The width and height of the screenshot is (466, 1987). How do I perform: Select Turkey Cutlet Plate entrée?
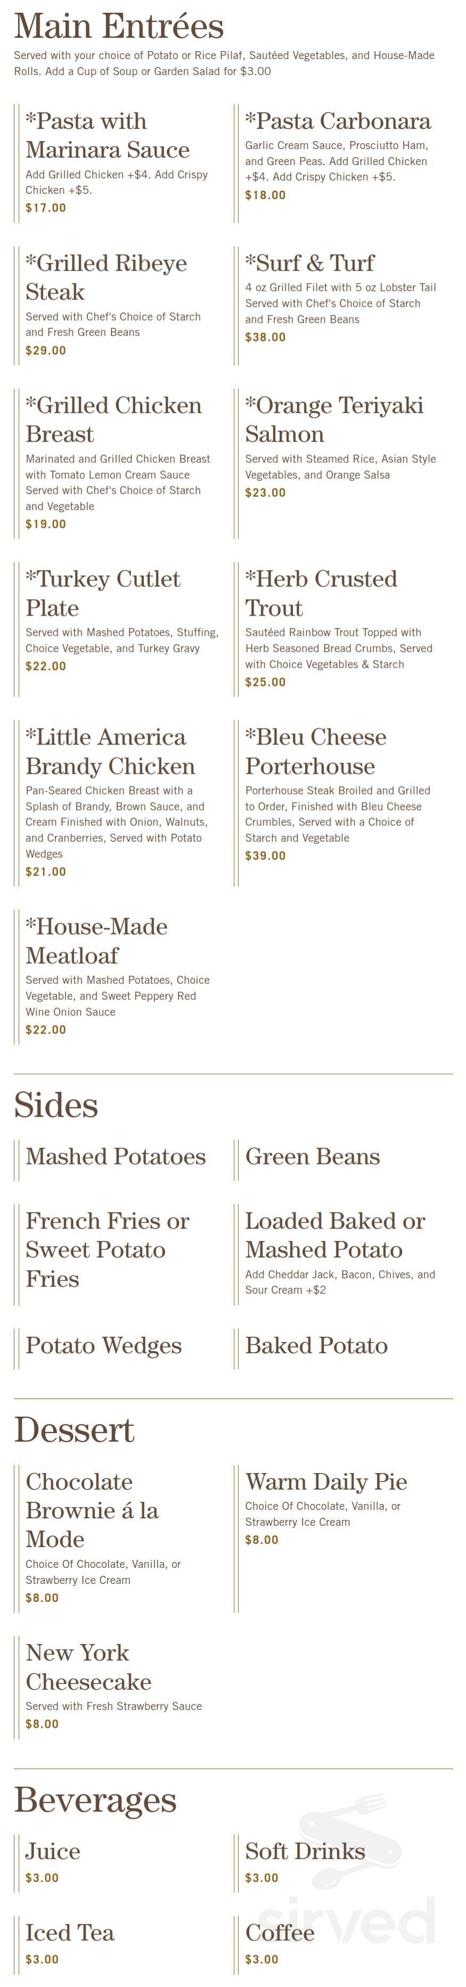click(103, 593)
